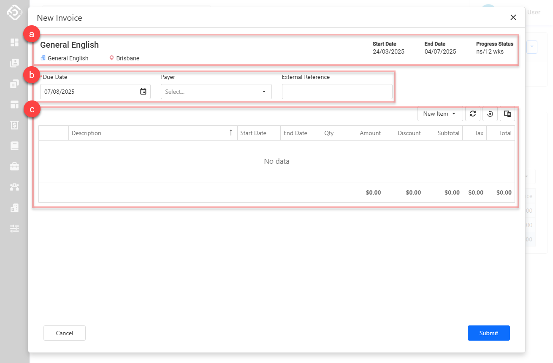This screenshot has height=363, width=553.
Task: Open the sliders settings icon in sidebar
Action: (14, 228)
